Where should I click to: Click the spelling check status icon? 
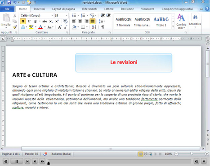(x=45, y=154)
